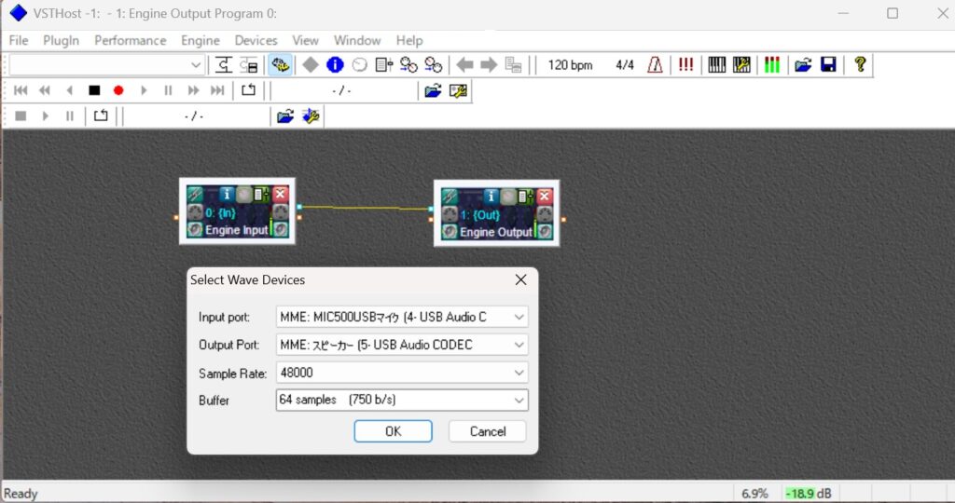
Task: Click the yellow question mark help icon
Action: tap(860, 65)
